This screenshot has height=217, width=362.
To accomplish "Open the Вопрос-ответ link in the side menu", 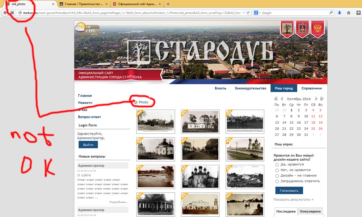I will (89, 117).
